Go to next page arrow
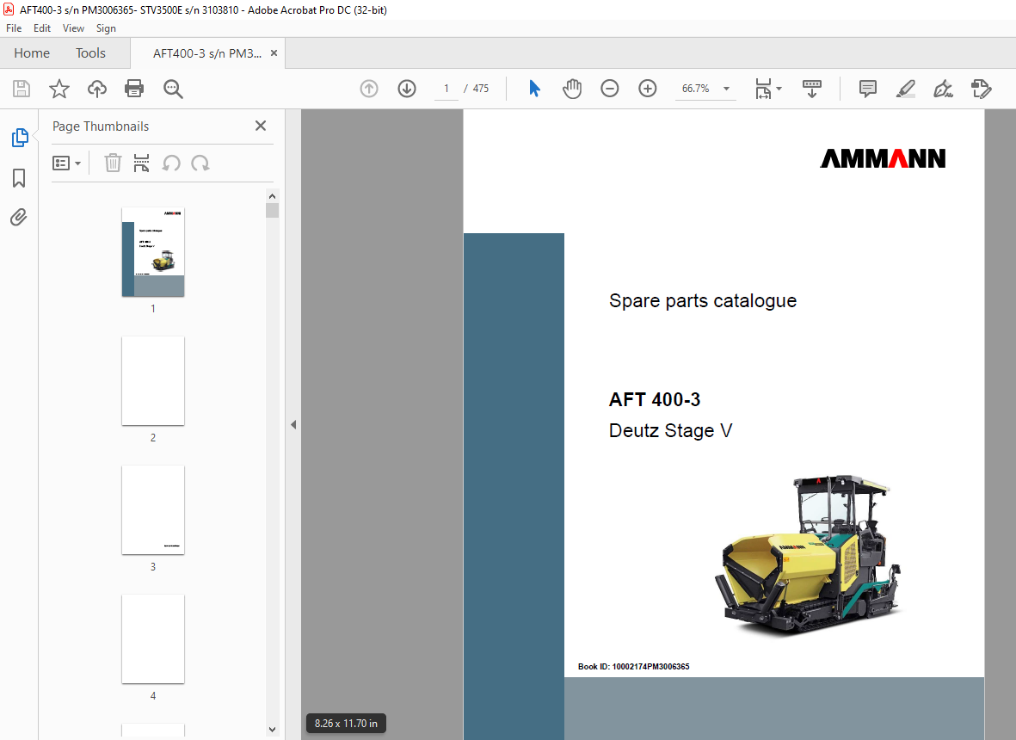Image resolution: width=1016 pixels, height=740 pixels. 407,89
